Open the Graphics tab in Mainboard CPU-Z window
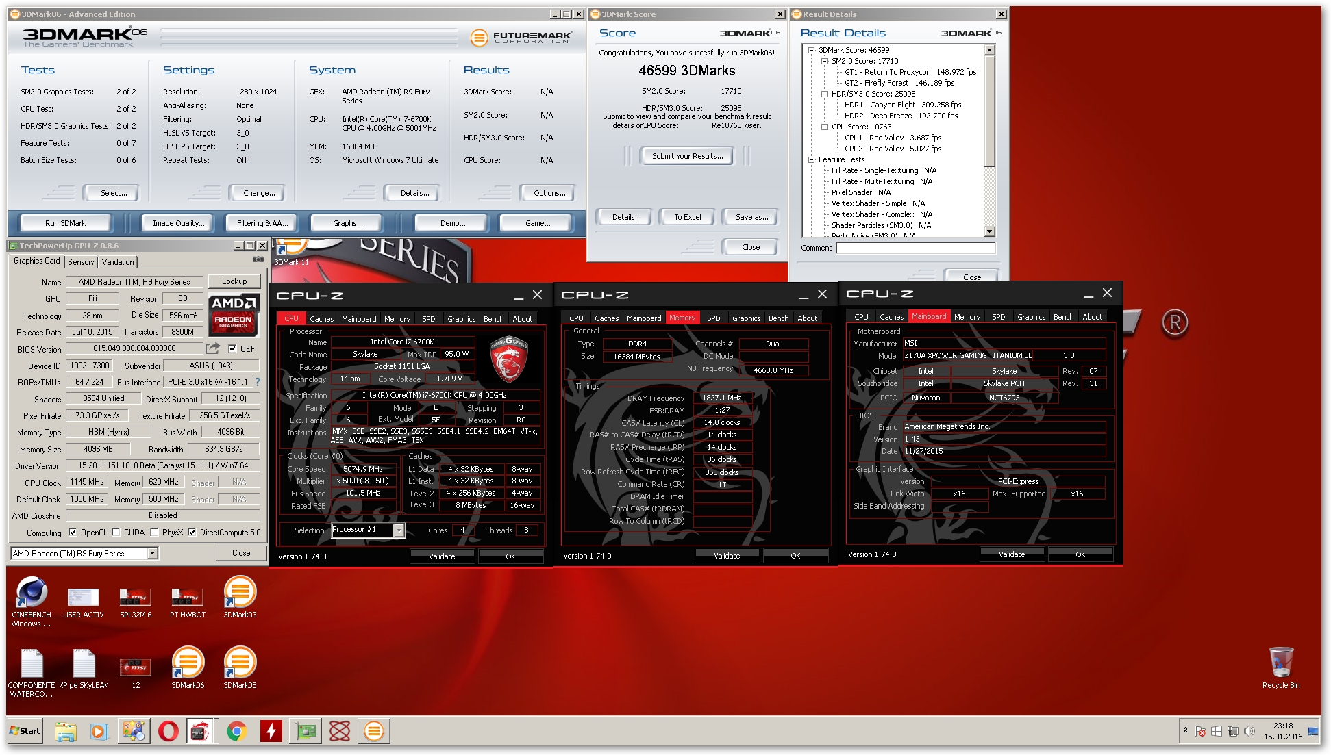Screen dimensions: 1331x755 (1031, 317)
